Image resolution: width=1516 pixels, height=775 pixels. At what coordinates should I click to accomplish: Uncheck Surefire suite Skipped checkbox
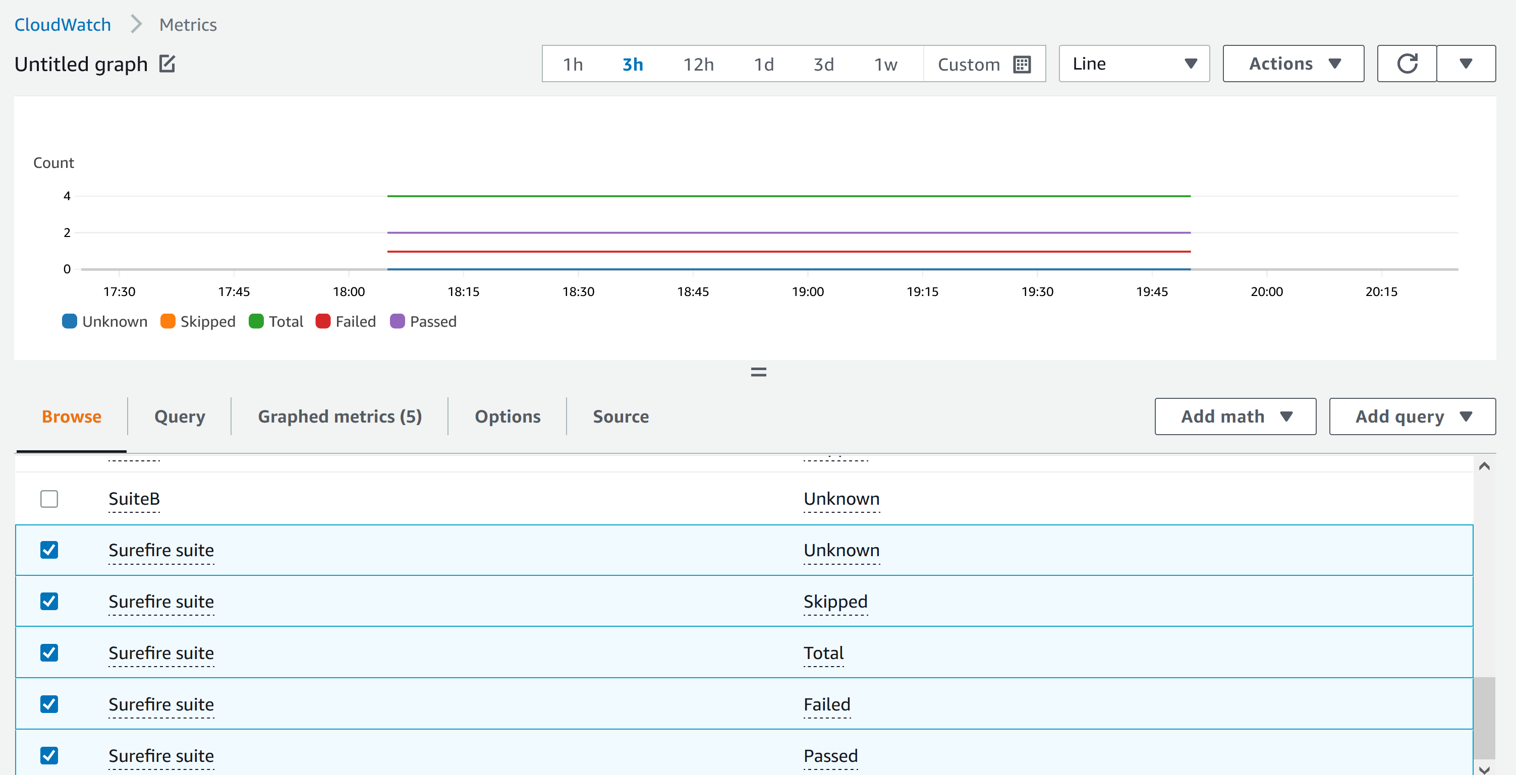49,601
